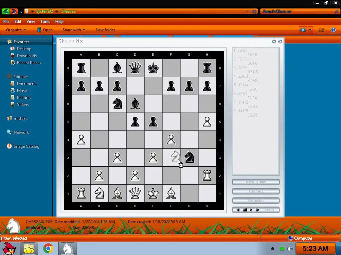
Task: Open the File menu
Action: [6, 22]
